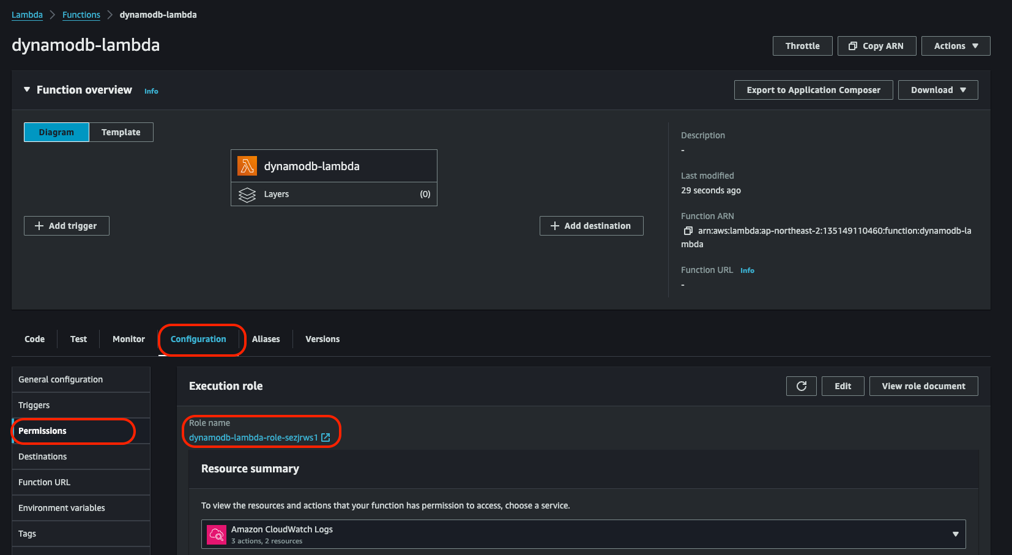Go to the Lambda breadcrumb link
This screenshot has height=555, width=1012.
pos(27,15)
